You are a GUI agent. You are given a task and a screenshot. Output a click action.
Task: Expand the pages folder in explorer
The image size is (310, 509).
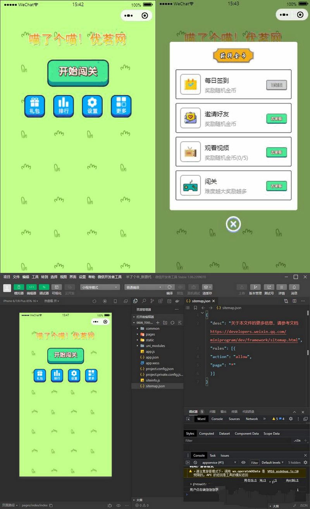[150, 334]
